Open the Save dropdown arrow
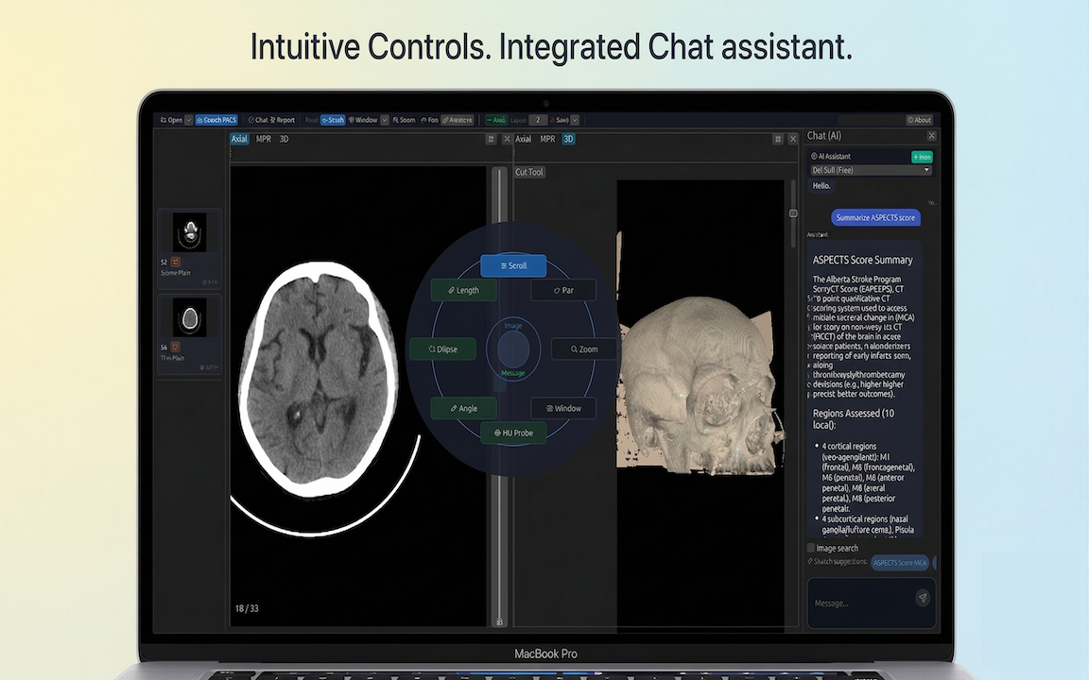The image size is (1089, 680). point(573,120)
